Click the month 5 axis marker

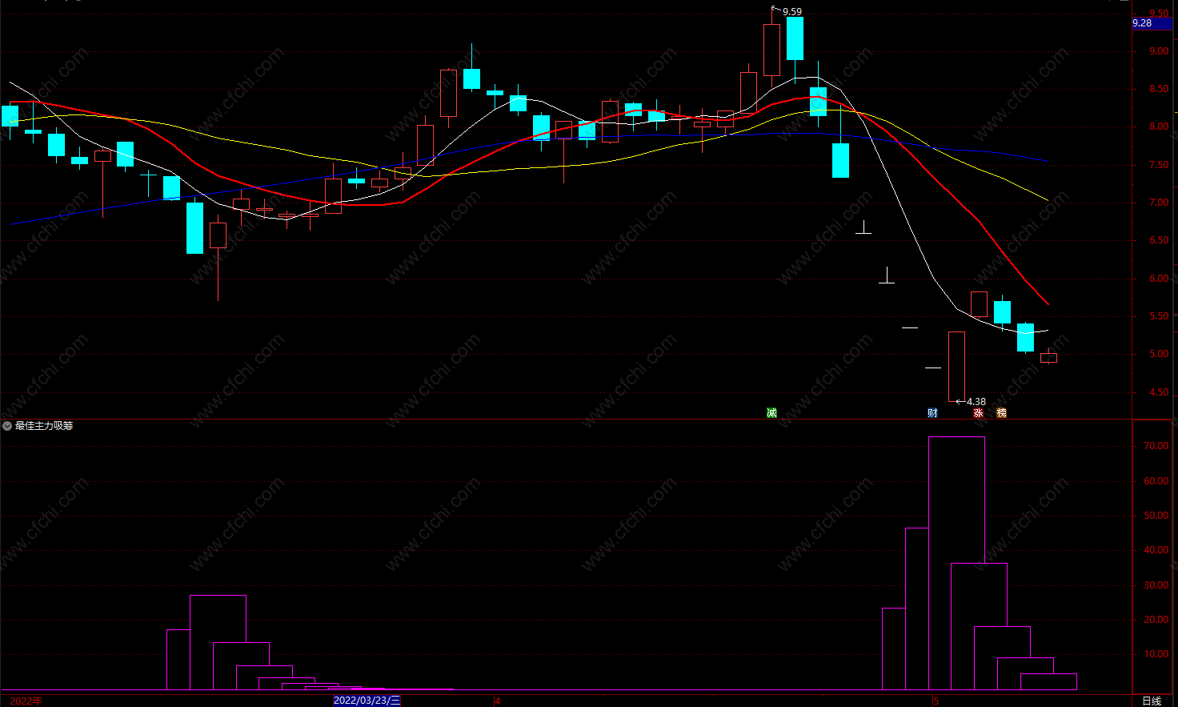click(x=935, y=701)
